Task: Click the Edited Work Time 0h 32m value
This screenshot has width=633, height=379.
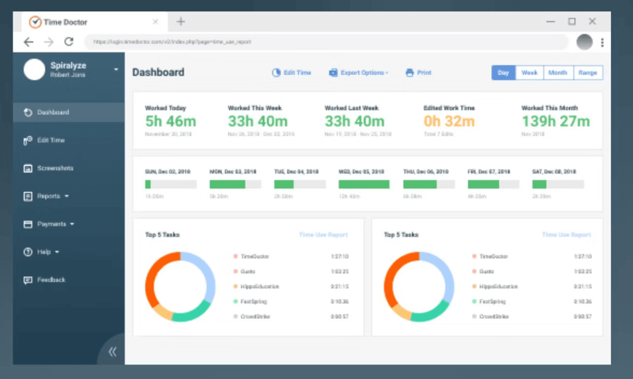Action: (x=449, y=121)
